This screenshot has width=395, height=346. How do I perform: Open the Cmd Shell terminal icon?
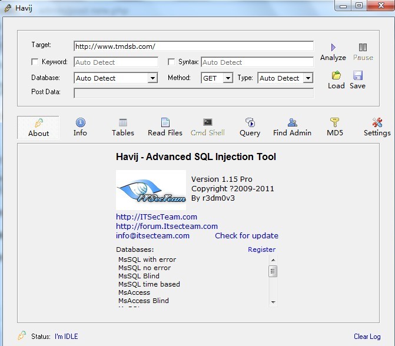point(208,122)
